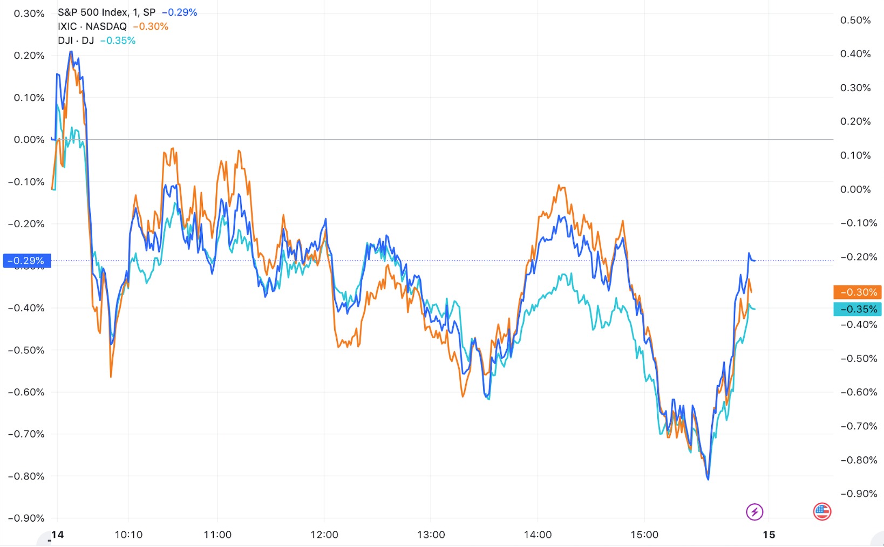This screenshot has width=884, height=547.
Task: Click the 15:00 time axis label
Action: coord(644,535)
